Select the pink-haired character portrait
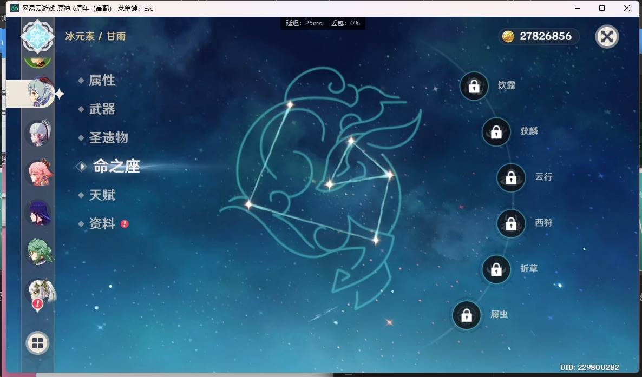The height and width of the screenshot is (377, 642). (x=39, y=173)
